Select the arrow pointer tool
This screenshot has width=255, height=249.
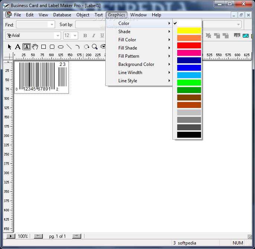(x=9, y=47)
